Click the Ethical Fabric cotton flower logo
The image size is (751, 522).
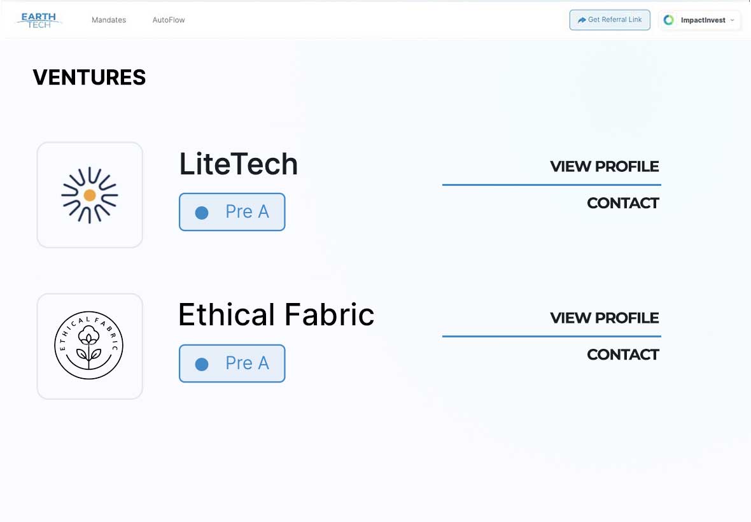89,346
